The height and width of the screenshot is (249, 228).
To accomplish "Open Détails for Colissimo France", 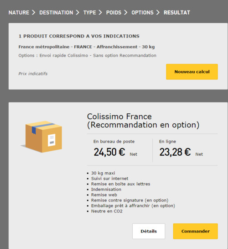I will (149, 231).
